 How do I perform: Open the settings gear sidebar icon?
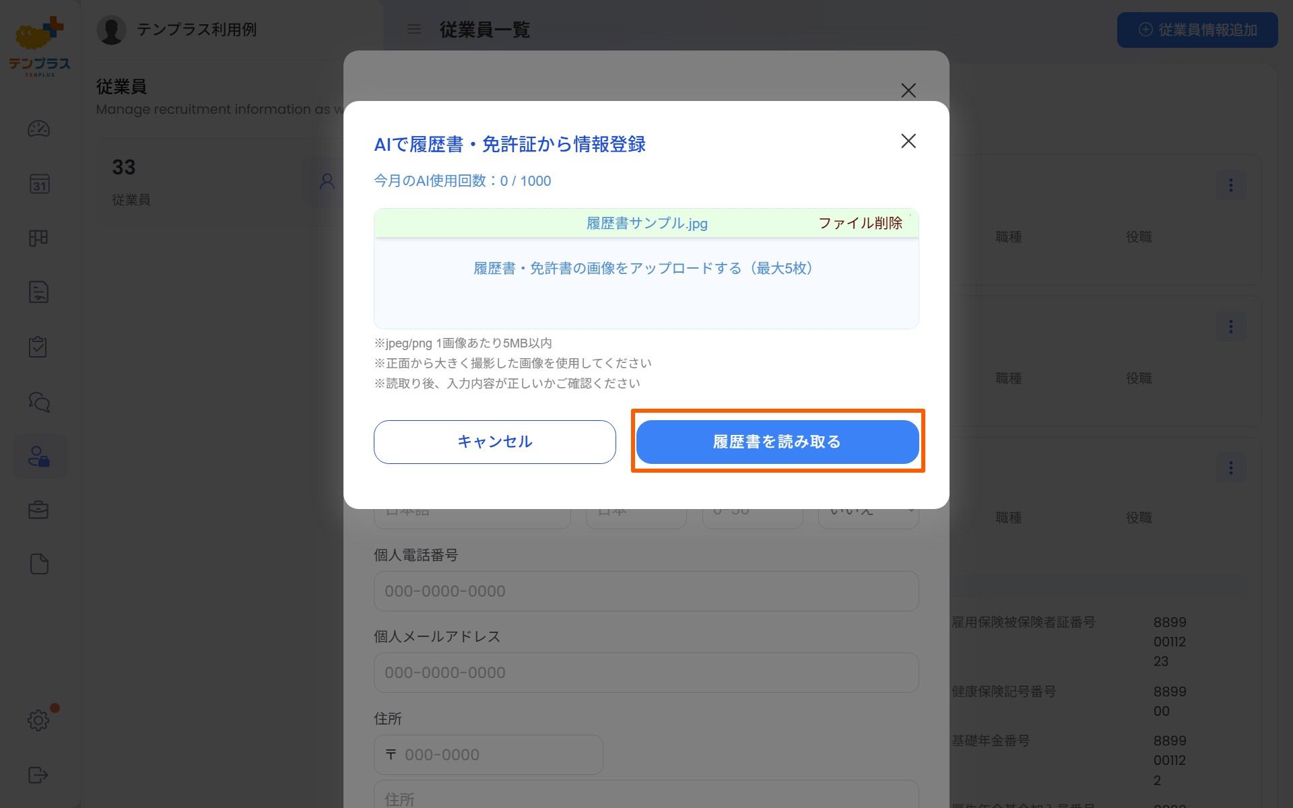(38, 720)
